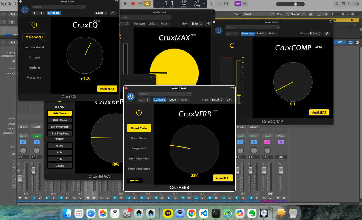Image resolution: width=362 pixels, height=220 pixels.
Task: Open the View Editor dropdown in CruxVERB
Action: click(x=217, y=100)
